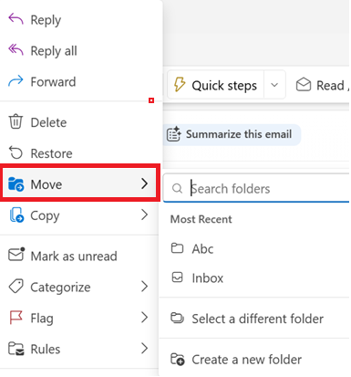The width and height of the screenshot is (351, 377).
Task: Click Create a new folder
Action: pos(253,360)
